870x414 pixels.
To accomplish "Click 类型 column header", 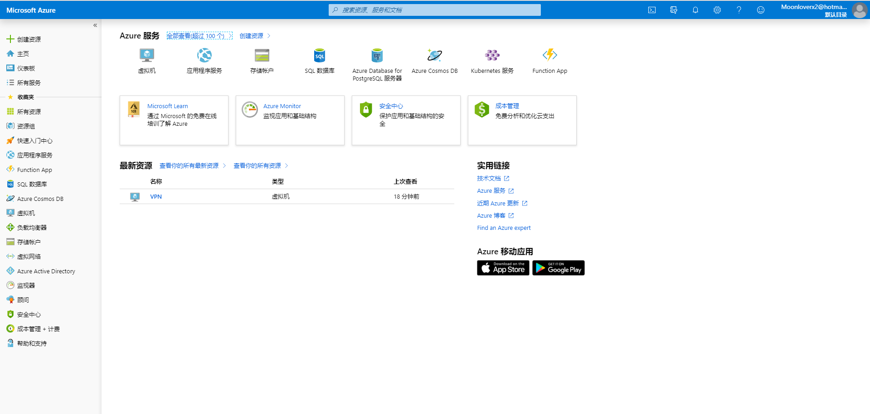I will (x=277, y=181).
